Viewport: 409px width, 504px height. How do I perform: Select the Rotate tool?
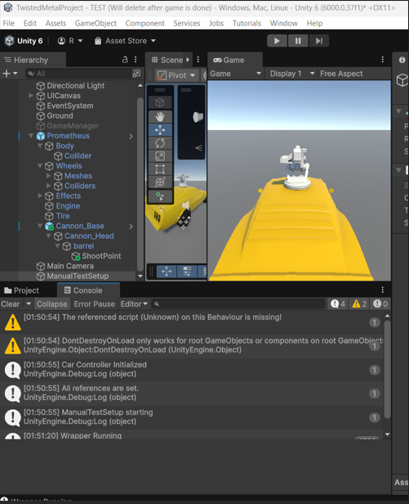(x=160, y=143)
